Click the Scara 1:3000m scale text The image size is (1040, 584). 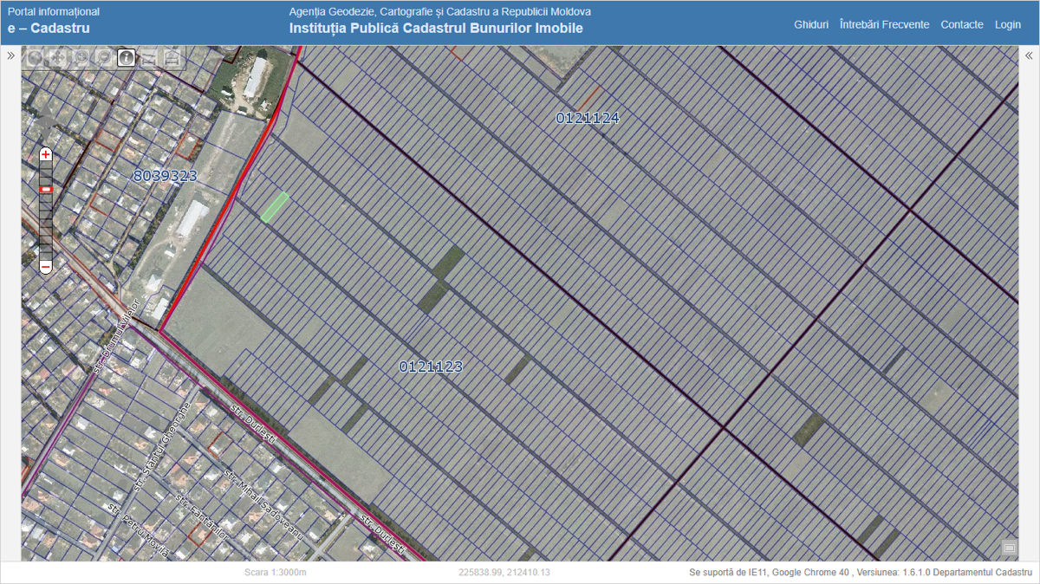(276, 573)
